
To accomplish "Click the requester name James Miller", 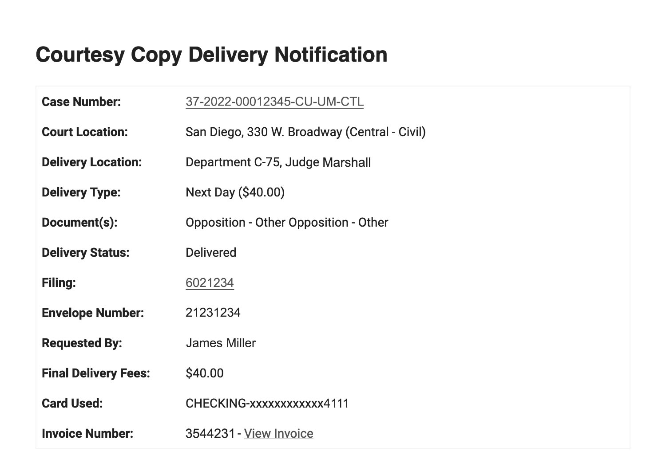I will pyautogui.click(x=221, y=343).
